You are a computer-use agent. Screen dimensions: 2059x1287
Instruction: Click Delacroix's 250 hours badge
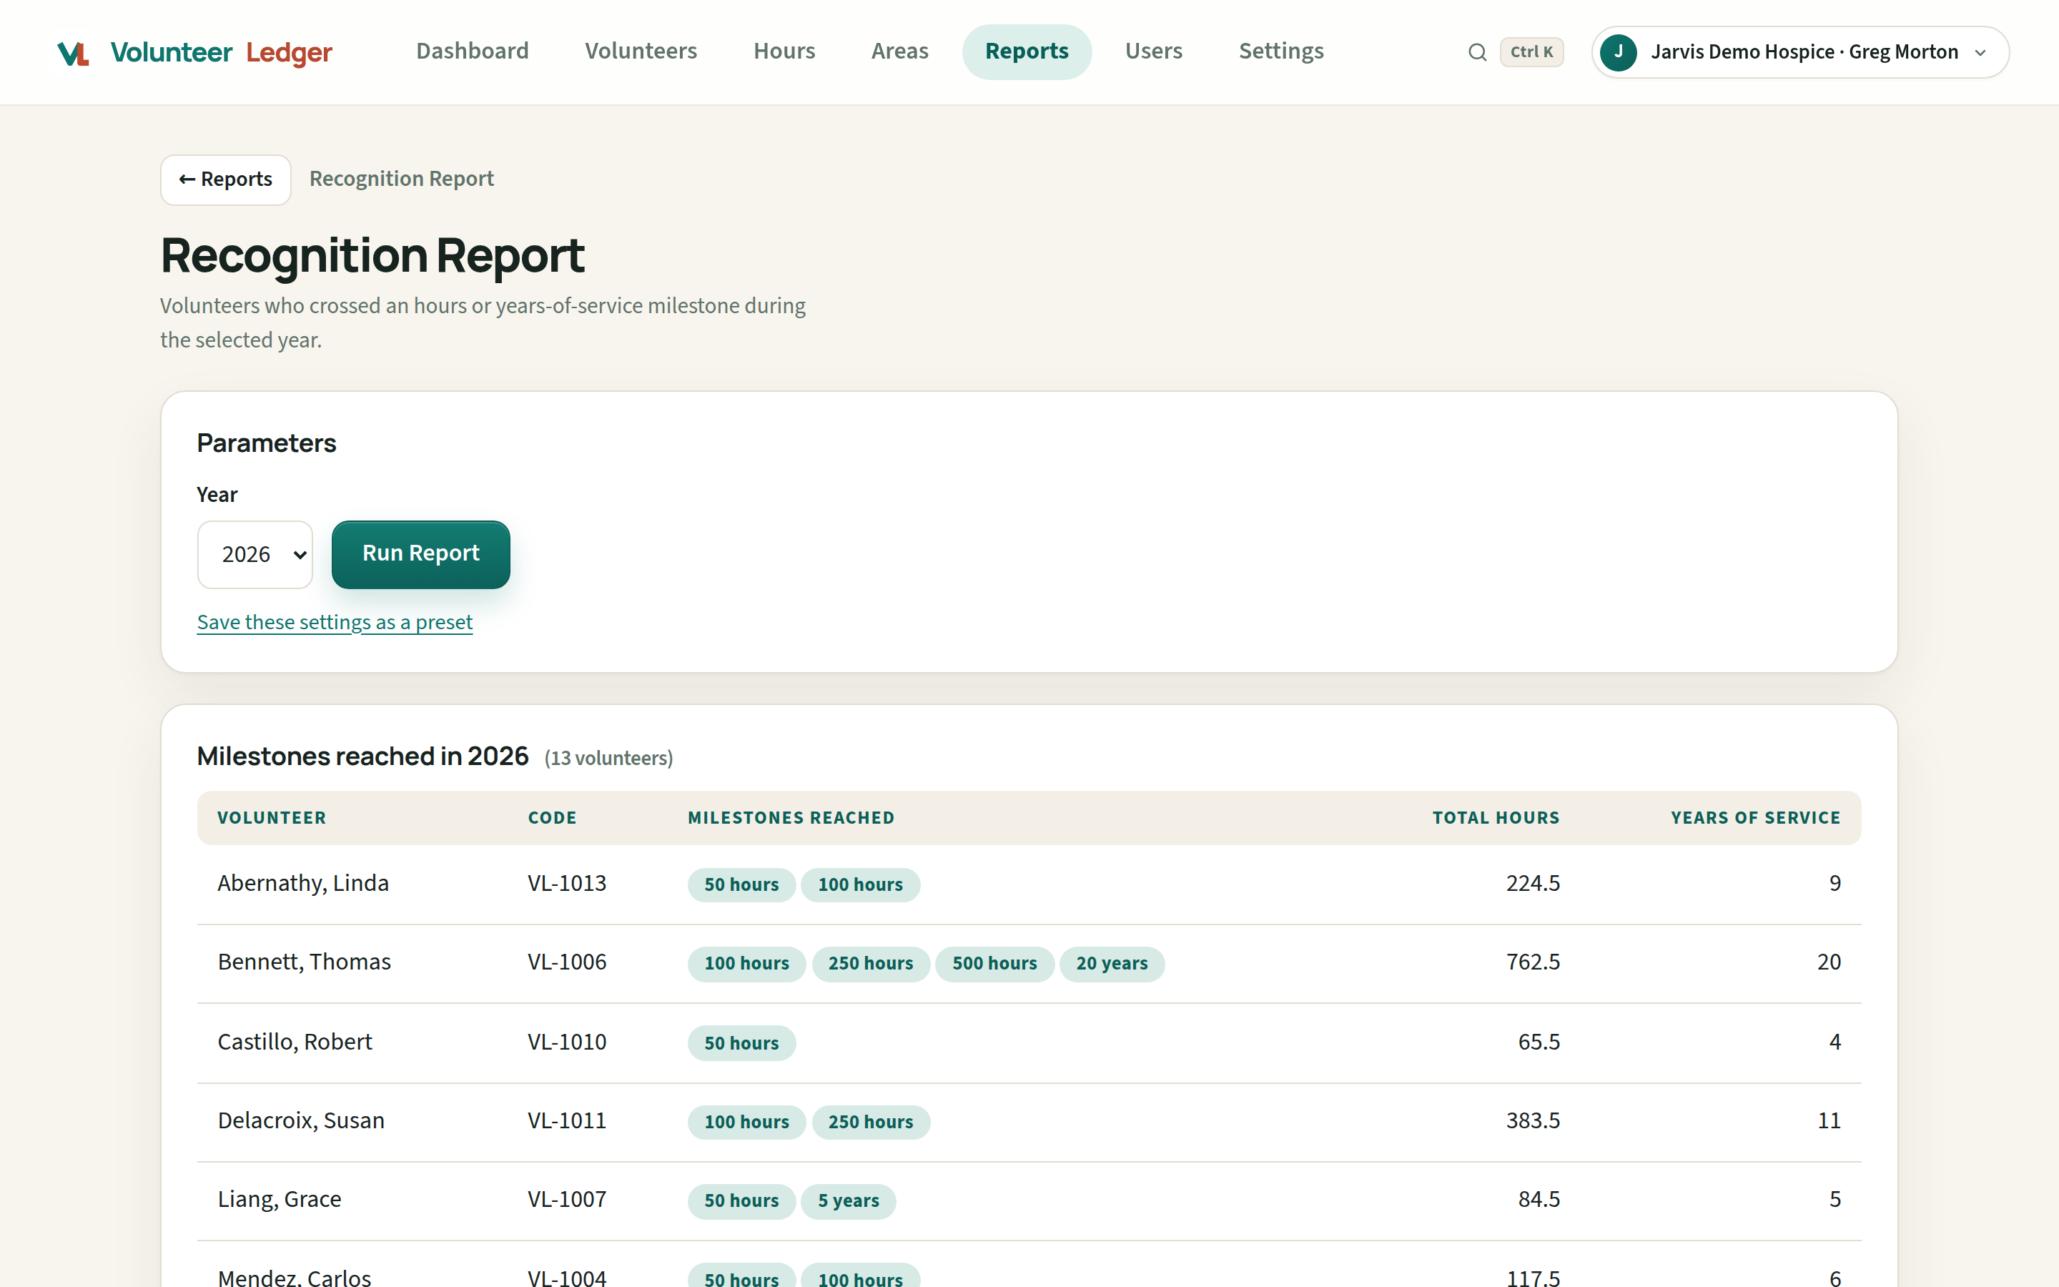870,1123
